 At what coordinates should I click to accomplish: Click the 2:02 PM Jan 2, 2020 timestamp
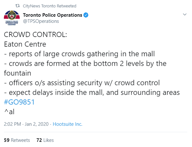pyautogui.click(x=26, y=124)
